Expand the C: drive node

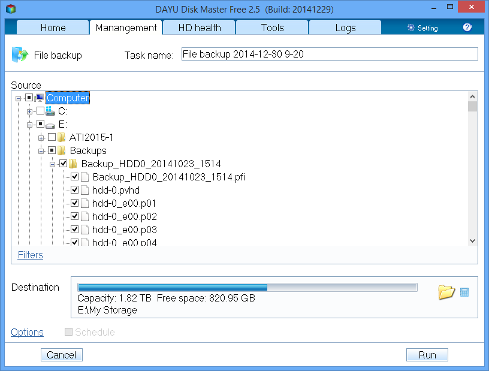click(x=29, y=111)
